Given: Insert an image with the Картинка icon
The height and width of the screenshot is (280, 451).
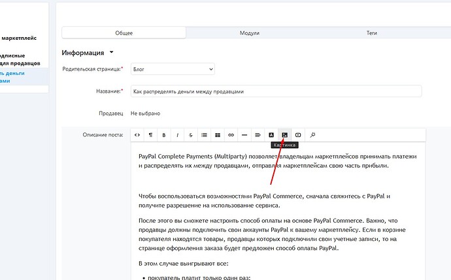Looking at the screenshot, I should tap(285, 135).
